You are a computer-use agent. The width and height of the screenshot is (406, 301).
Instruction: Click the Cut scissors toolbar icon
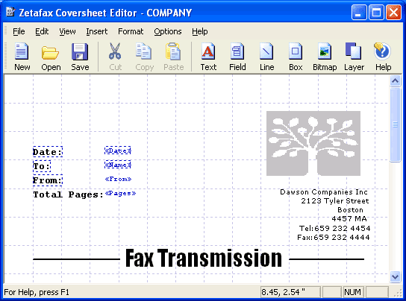[115, 51]
